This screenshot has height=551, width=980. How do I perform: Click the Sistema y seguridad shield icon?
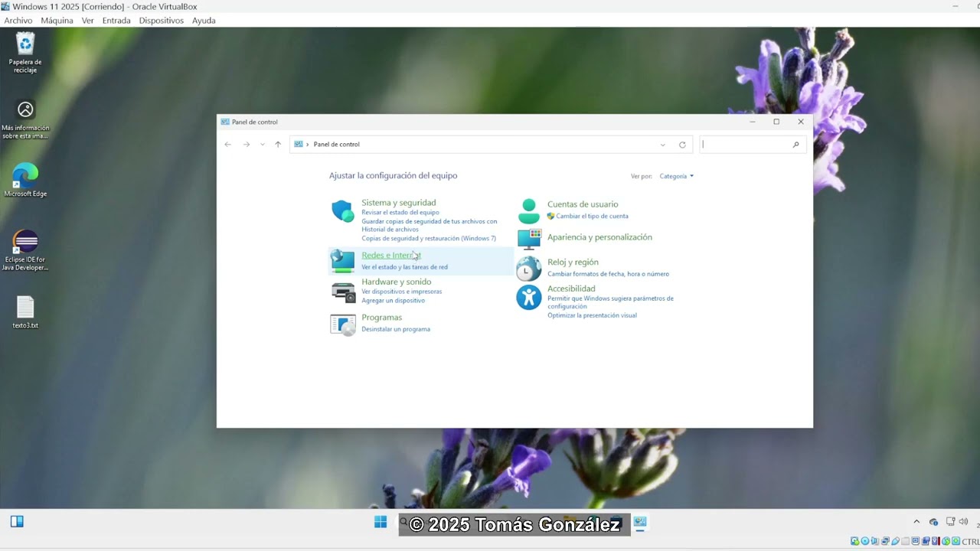342,210
